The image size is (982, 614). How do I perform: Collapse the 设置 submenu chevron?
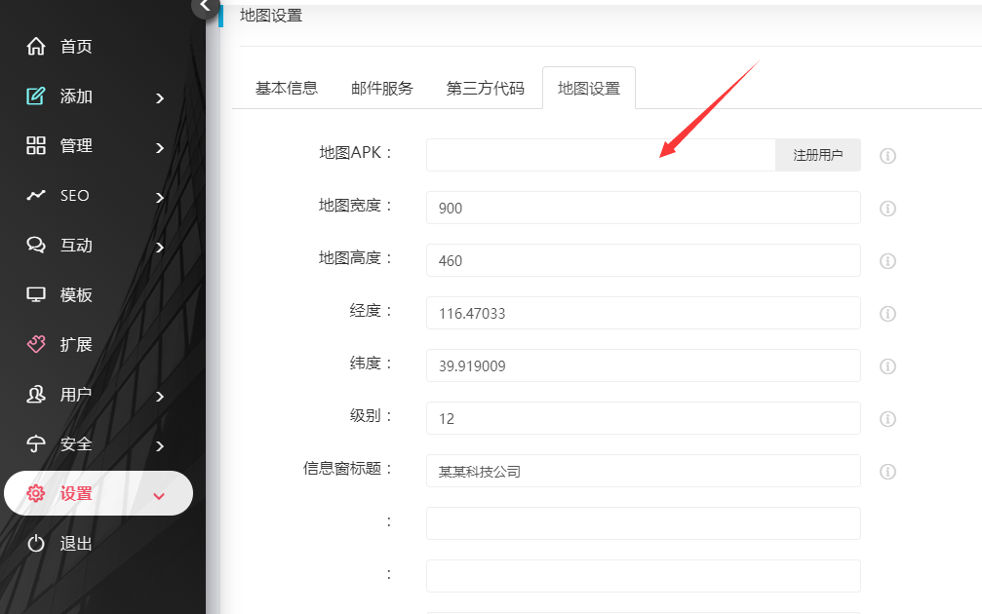[x=159, y=494]
